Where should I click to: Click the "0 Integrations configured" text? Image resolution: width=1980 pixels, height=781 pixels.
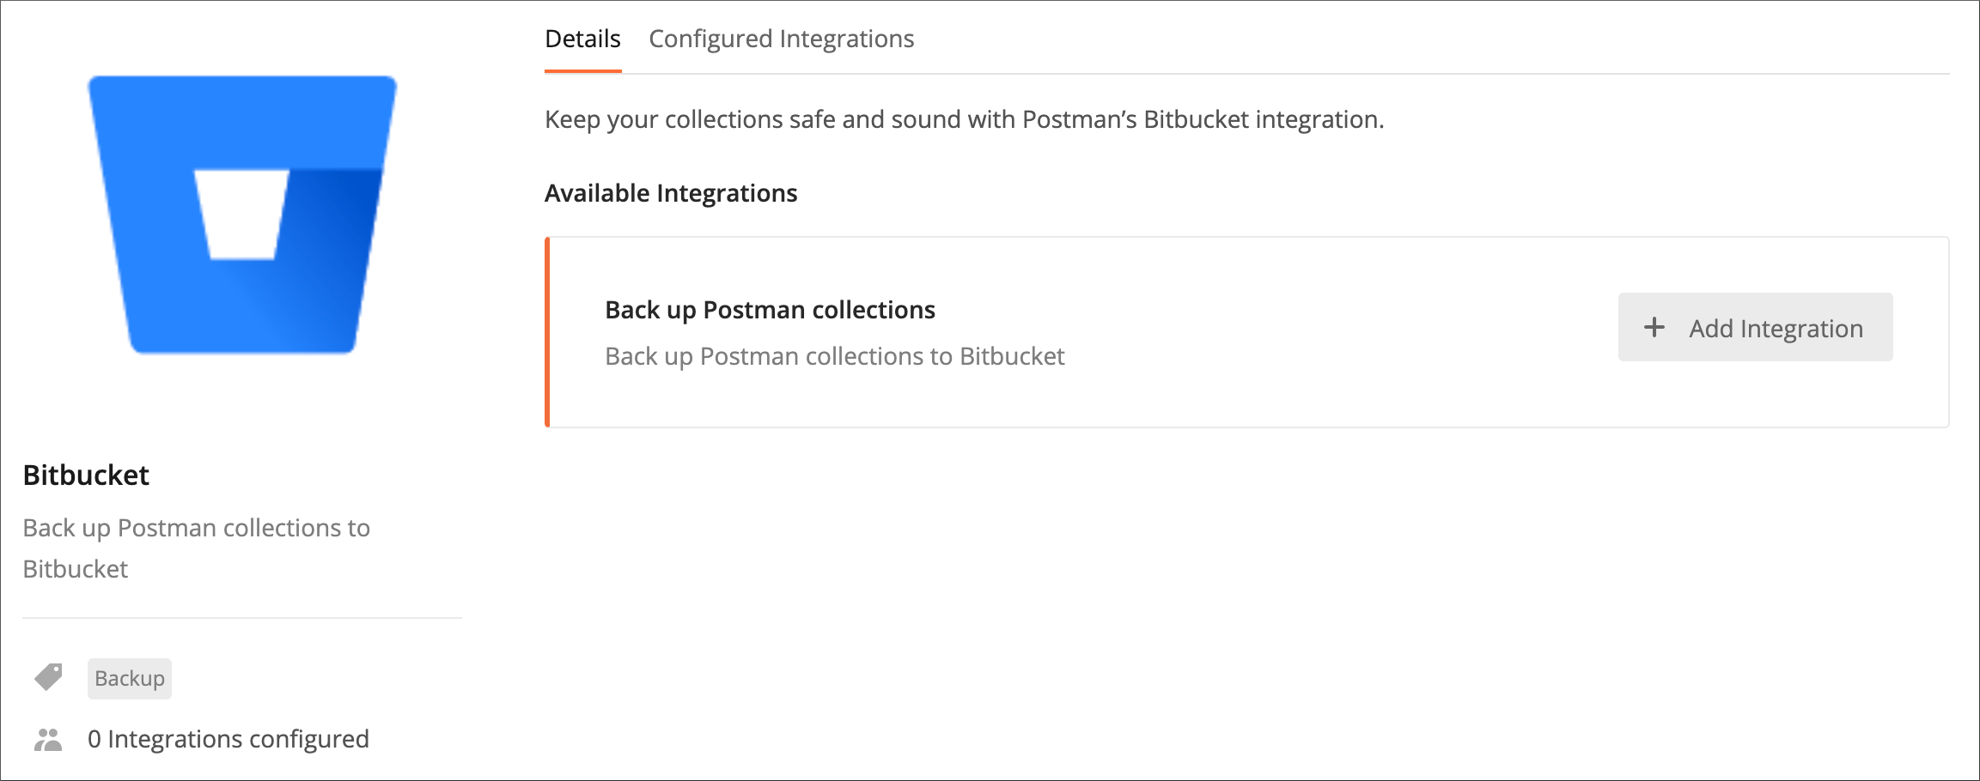[228, 739]
